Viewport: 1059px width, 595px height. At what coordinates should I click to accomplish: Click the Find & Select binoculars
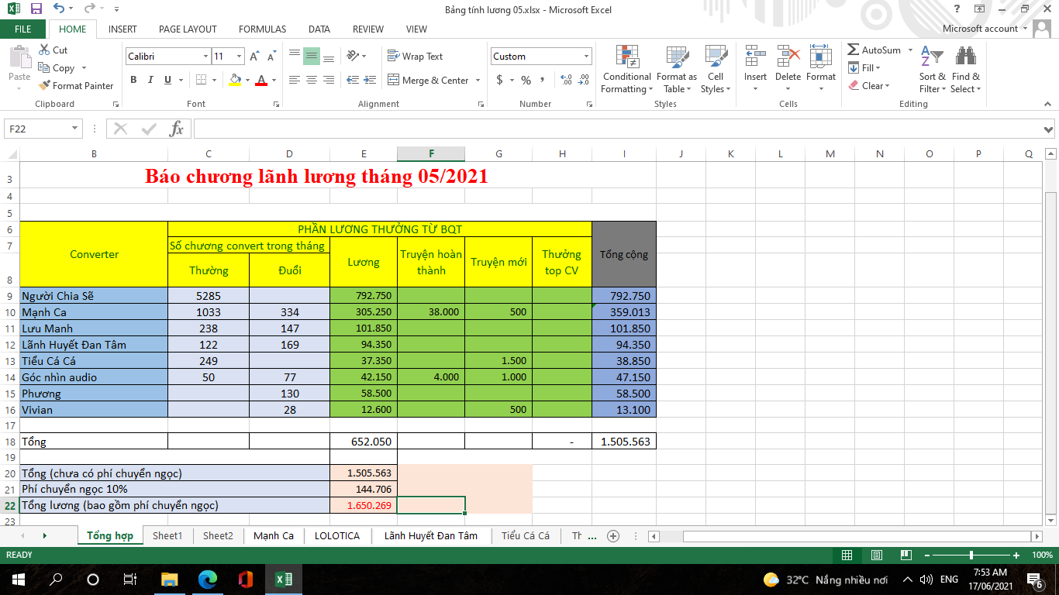click(965, 70)
